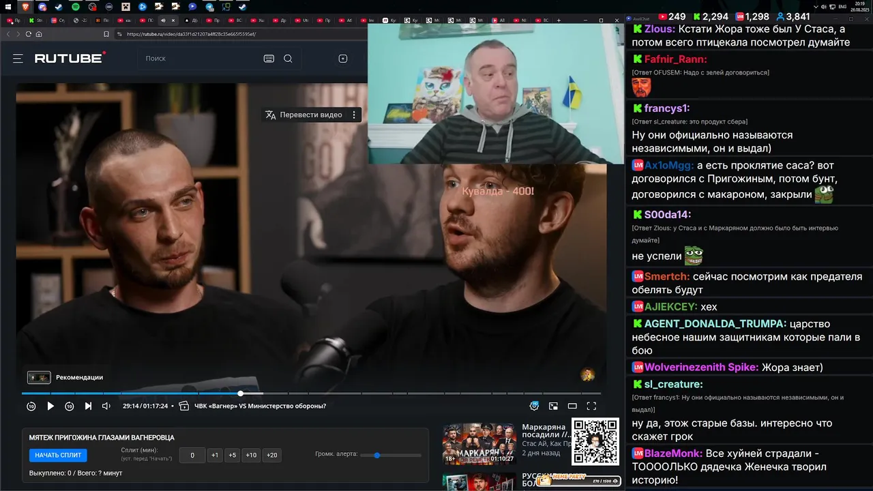This screenshot has width=873, height=491.
Task: Switch to the Уш browser tab
Action: (257, 20)
